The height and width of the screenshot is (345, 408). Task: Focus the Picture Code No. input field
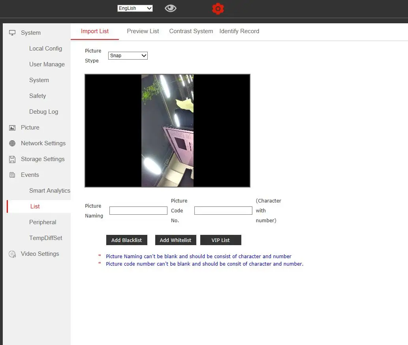[223, 211]
